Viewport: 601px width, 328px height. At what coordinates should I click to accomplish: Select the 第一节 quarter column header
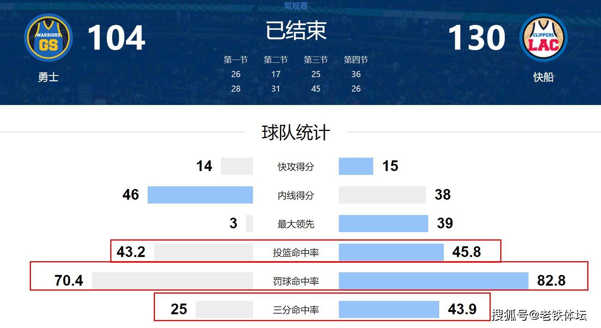(x=236, y=60)
